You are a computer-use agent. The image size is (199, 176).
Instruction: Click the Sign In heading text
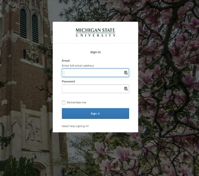[95, 52]
